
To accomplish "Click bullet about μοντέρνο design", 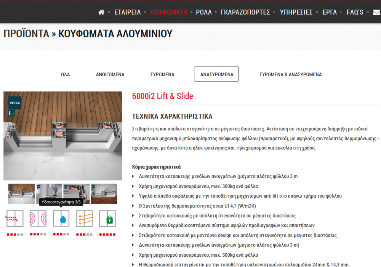I will coord(238,235).
